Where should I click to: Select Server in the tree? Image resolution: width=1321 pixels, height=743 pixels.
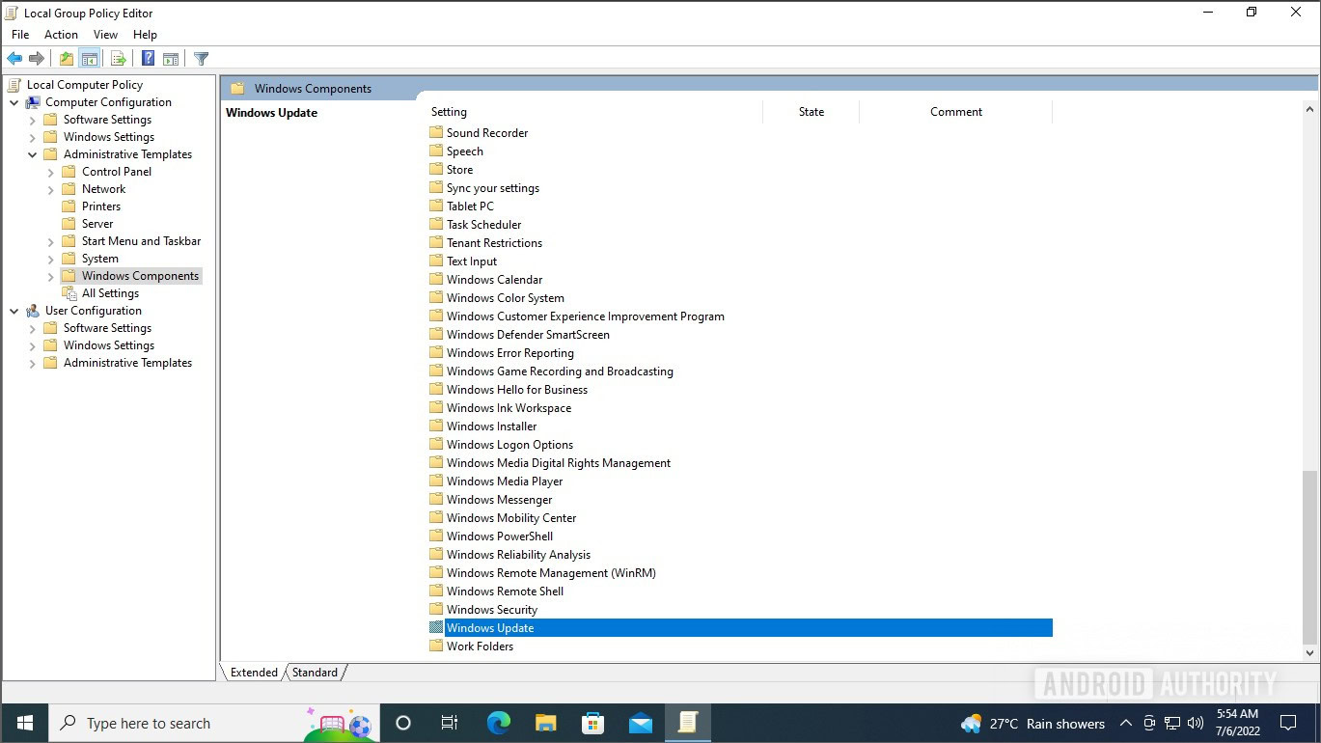[97, 224]
